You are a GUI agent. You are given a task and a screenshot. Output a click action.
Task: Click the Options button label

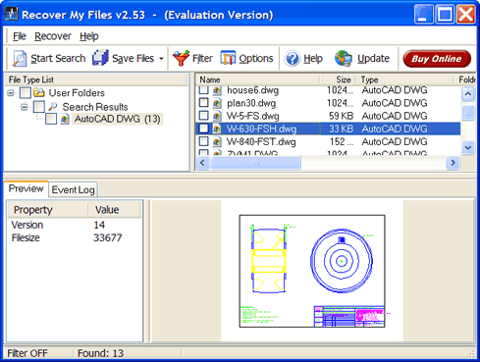256,59
